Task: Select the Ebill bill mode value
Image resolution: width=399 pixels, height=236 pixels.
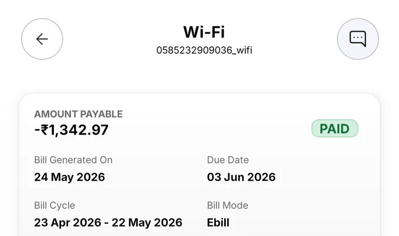Action: click(218, 222)
